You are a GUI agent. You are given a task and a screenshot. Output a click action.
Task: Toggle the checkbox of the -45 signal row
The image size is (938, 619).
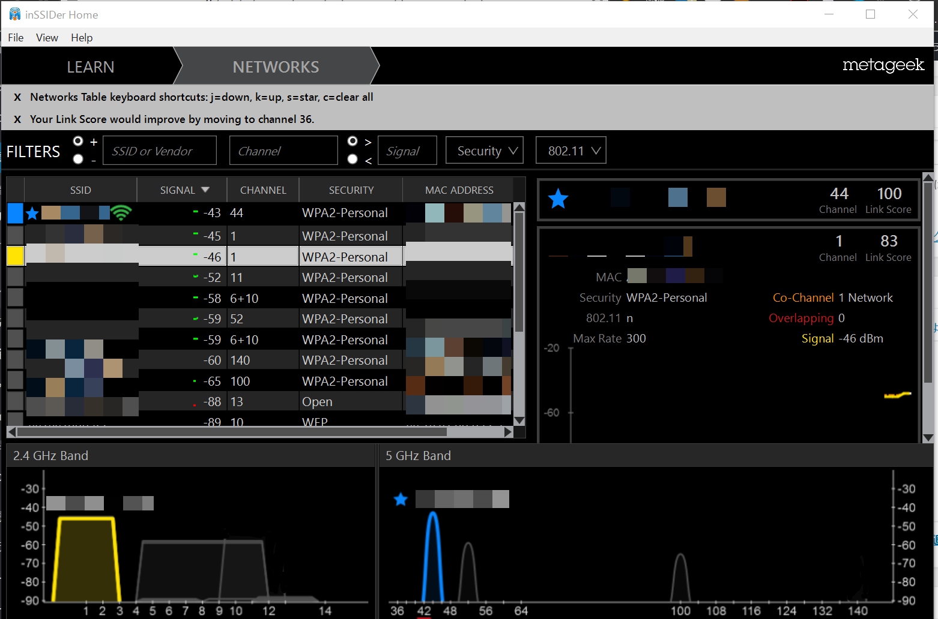coord(15,235)
